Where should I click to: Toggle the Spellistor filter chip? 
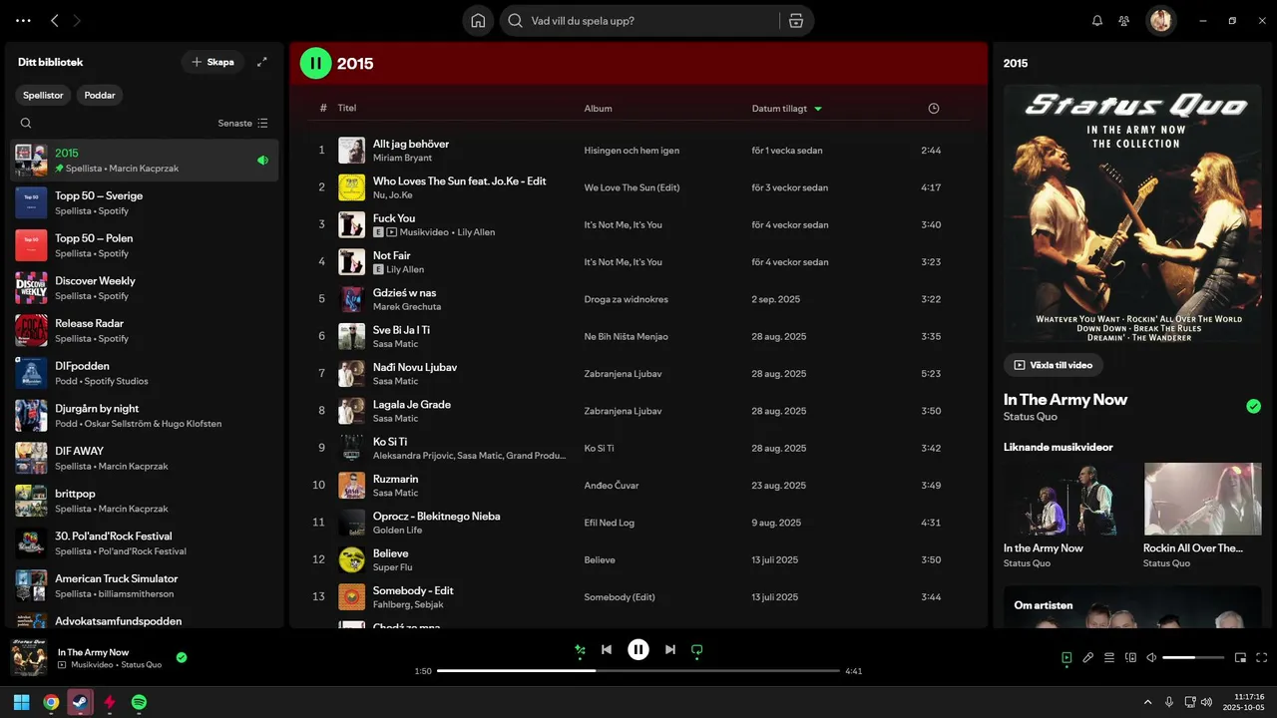[x=43, y=96]
